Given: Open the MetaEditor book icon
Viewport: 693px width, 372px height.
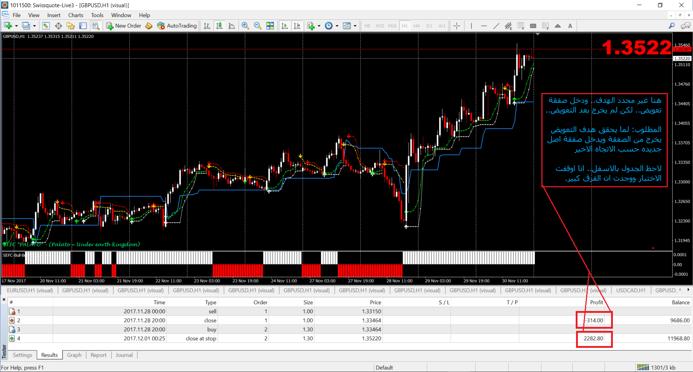Looking at the screenshot, I should pos(149,26).
